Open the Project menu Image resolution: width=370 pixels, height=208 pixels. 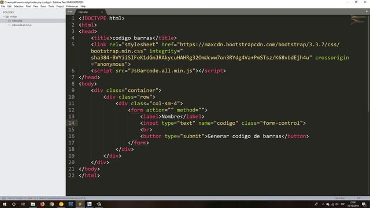coord(60,6)
